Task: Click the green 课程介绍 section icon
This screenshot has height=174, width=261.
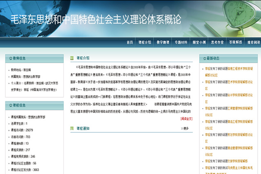Action: pos(72,58)
